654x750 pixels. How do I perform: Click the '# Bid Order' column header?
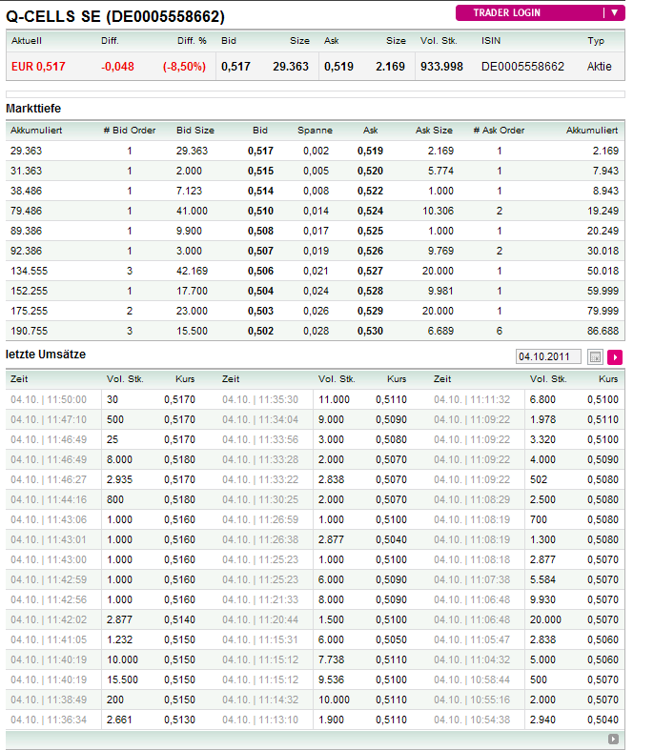coord(130,130)
